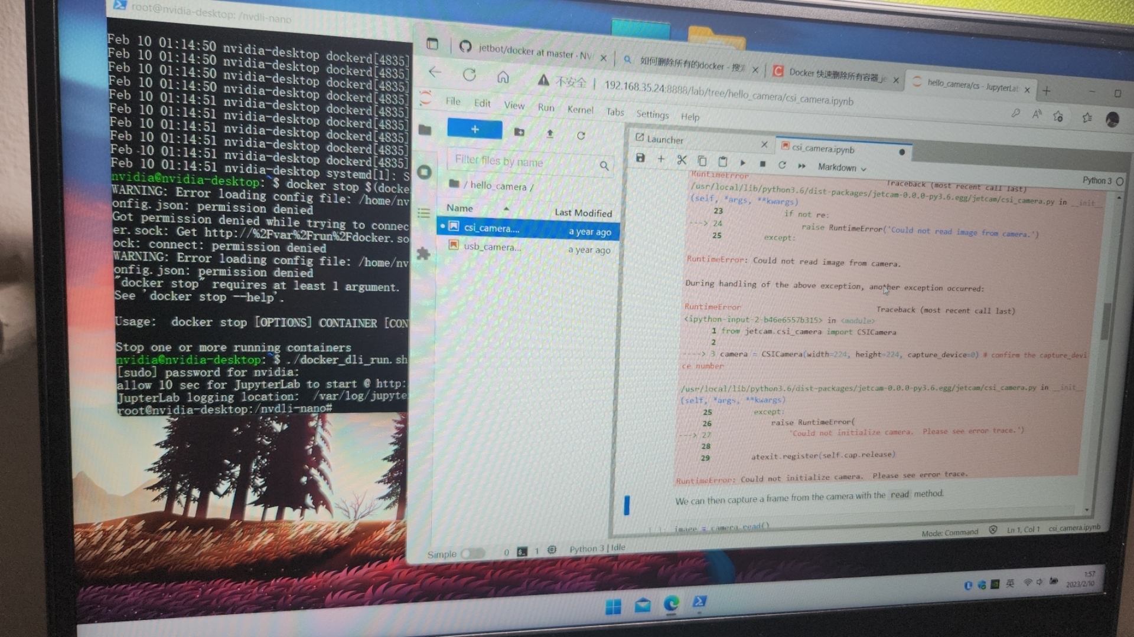Toggle Simple interface mode switch
This screenshot has height=637, width=1134.
tap(472, 553)
